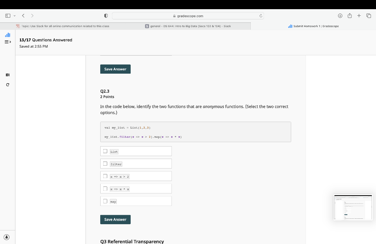Check the List option
The height and width of the screenshot is (244, 376).
(x=105, y=151)
